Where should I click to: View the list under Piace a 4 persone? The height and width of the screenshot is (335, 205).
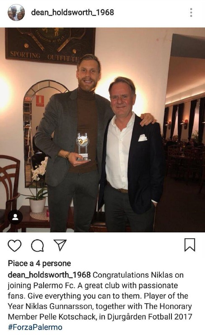(x=39, y=263)
